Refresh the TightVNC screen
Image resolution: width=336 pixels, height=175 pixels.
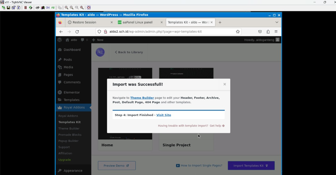click(31, 8)
